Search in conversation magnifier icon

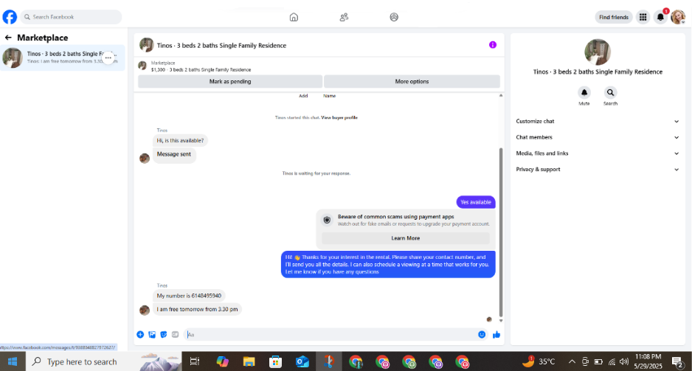(610, 93)
